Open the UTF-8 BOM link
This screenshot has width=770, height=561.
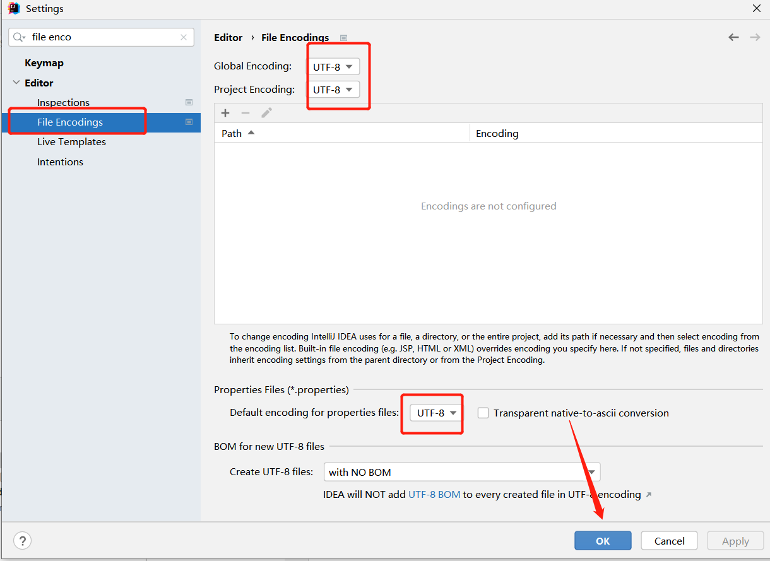[434, 495]
